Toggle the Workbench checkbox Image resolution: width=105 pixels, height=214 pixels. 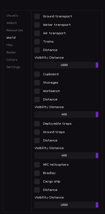click(37, 91)
